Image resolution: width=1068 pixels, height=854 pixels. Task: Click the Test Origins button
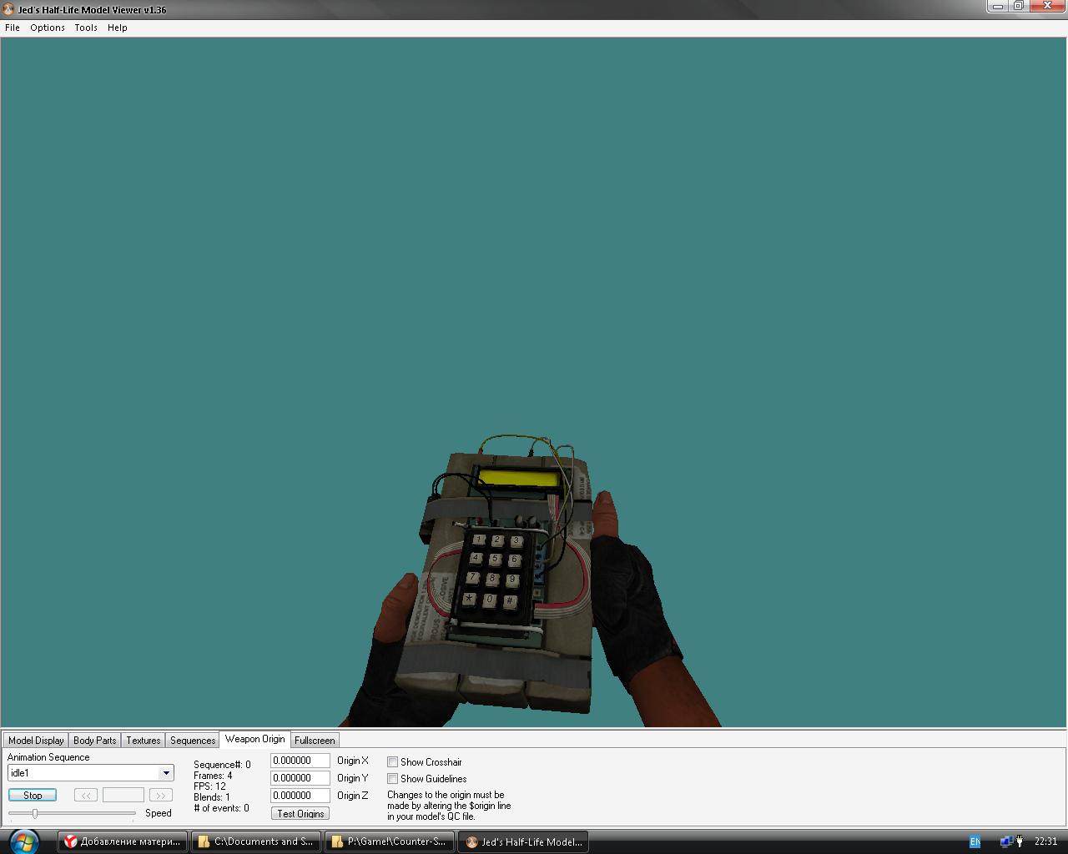[x=300, y=813]
